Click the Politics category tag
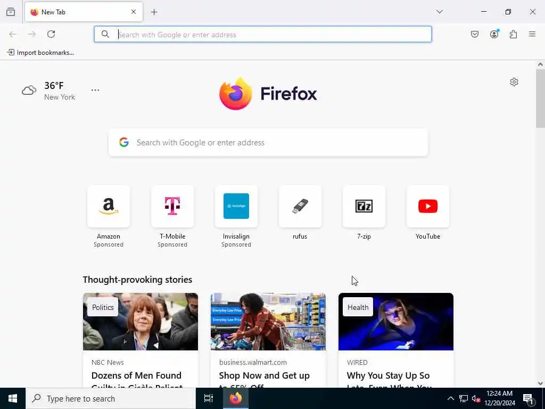This screenshot has width=545, height=409. (103, 307)
